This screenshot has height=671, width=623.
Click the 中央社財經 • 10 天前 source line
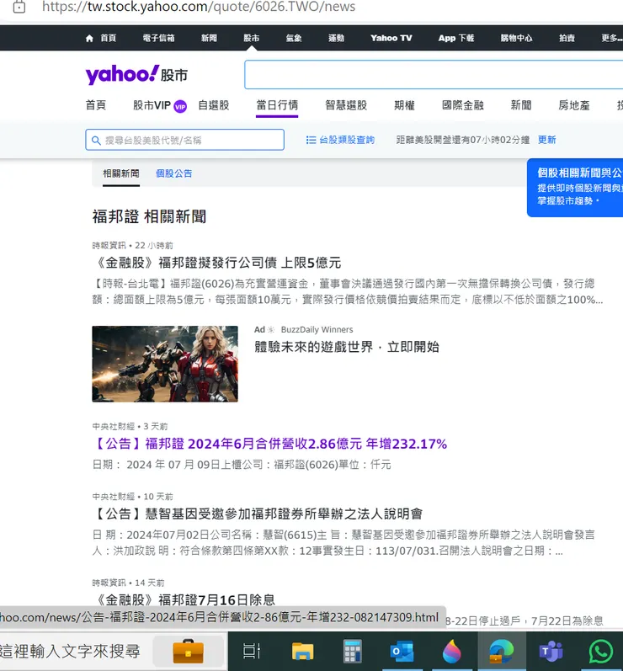133,497
